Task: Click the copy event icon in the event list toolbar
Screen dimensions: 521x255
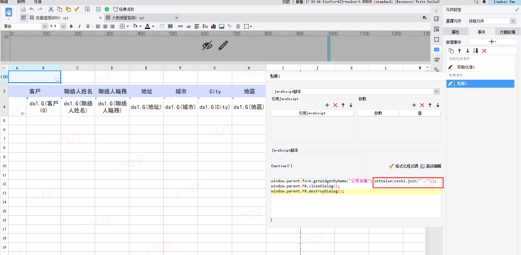Action: [x=451, y=51]
